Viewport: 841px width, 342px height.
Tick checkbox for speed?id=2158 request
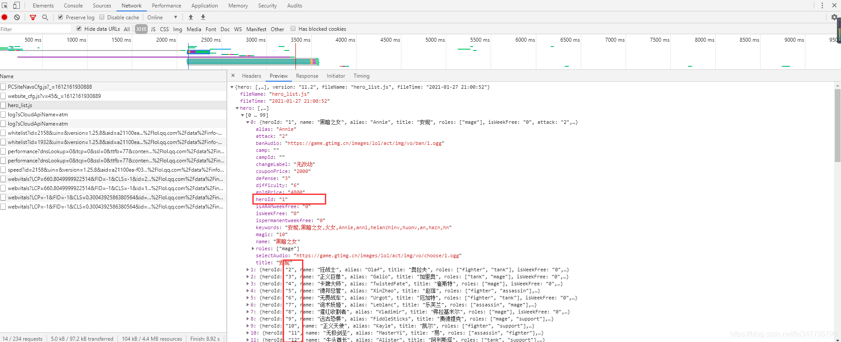3,170
